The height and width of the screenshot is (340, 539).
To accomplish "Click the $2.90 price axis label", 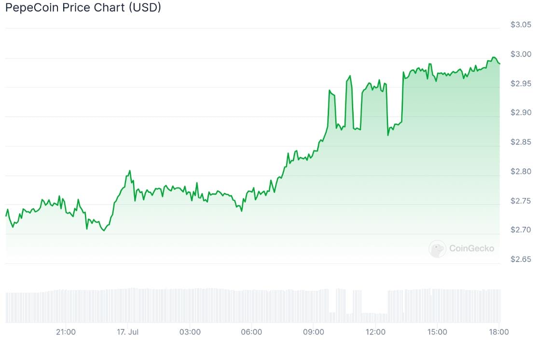I will point(521,112).
